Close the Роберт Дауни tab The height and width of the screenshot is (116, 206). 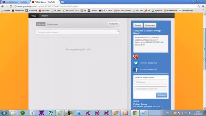click(x=58, y=2)
